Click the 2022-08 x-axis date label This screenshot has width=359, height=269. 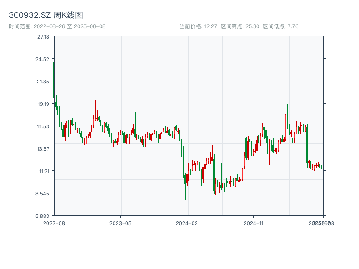[54, 223]
